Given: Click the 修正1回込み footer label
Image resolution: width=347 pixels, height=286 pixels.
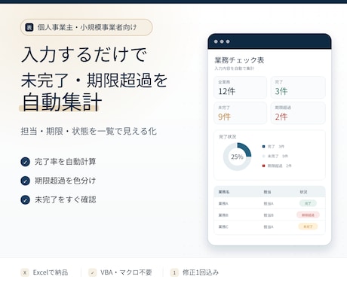Looking at the screenshot, I should pos(201,272).
